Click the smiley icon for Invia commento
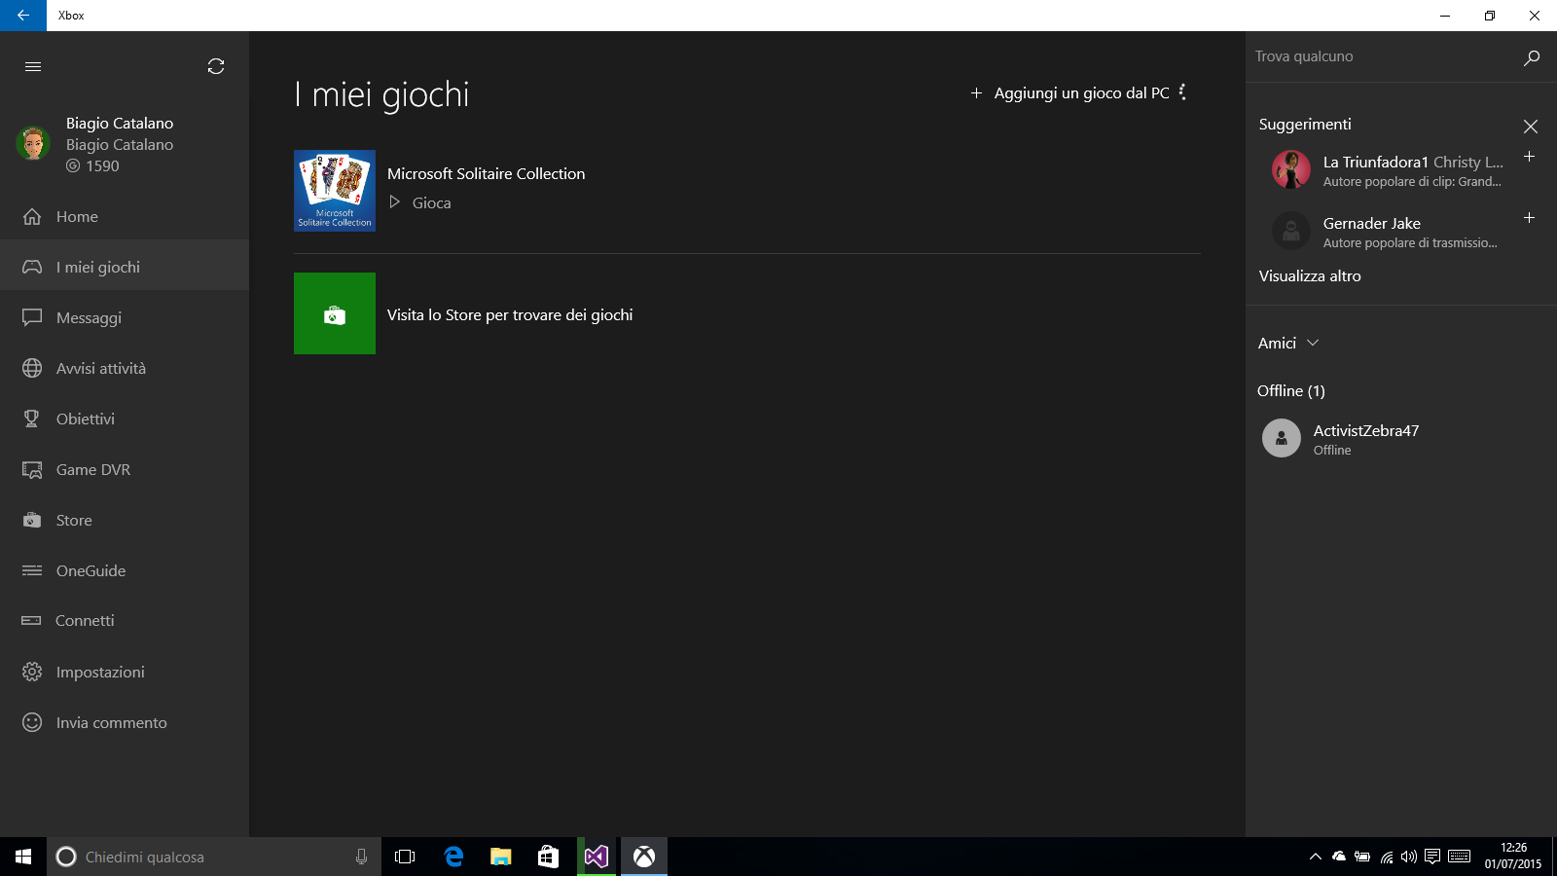Viewport: 1557px width, 876px height. [x=32, y=722]
